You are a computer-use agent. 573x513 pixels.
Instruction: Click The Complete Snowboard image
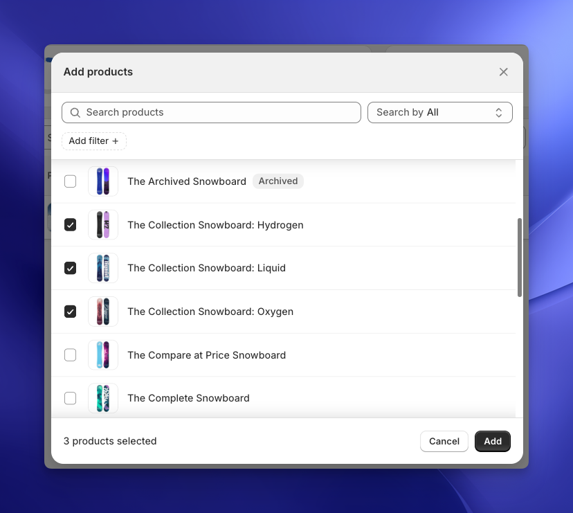click(103, 398)
